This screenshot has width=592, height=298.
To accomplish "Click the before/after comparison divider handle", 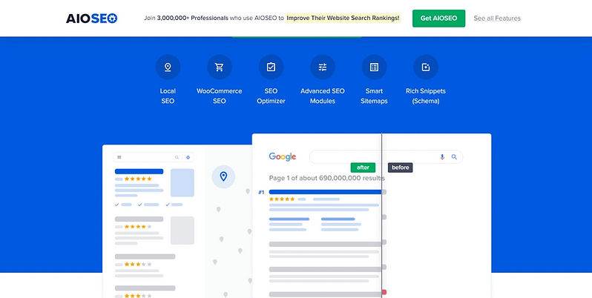I will coord(382,215).
